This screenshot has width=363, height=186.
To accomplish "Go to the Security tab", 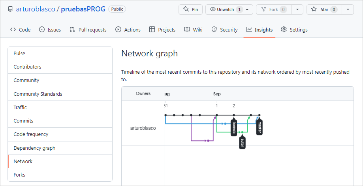I will [225, 30].
